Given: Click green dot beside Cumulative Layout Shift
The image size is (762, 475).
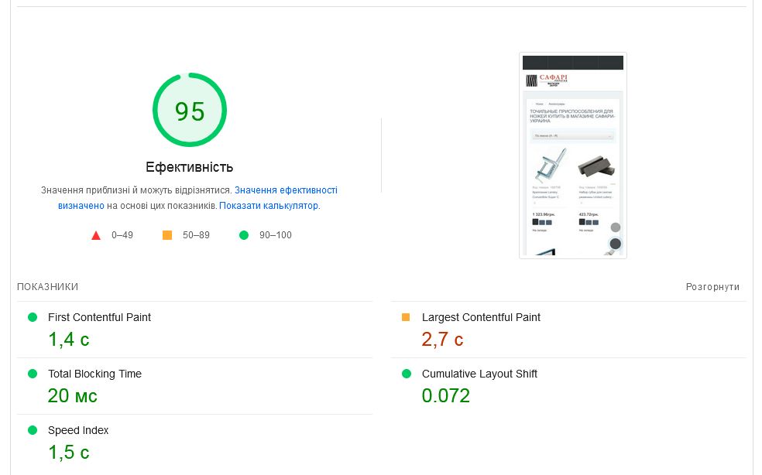Looking at the screenshot, I should (x=407, y=374).
